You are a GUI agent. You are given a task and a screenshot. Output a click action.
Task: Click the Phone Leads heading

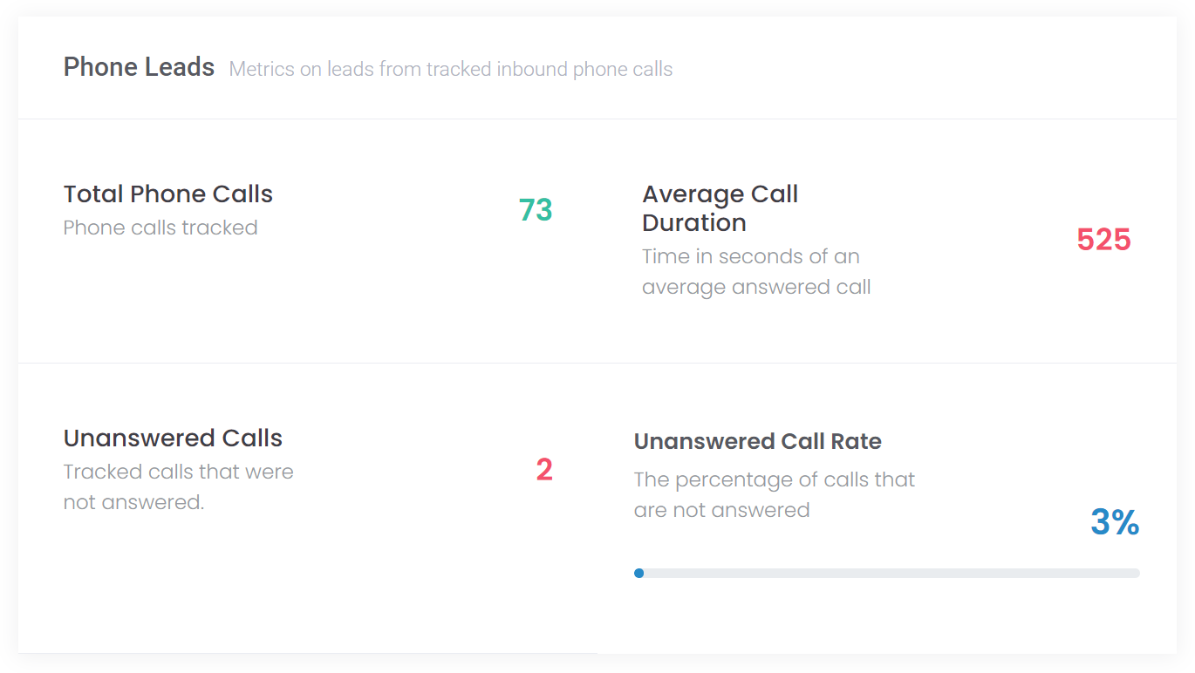click(139, 67)
